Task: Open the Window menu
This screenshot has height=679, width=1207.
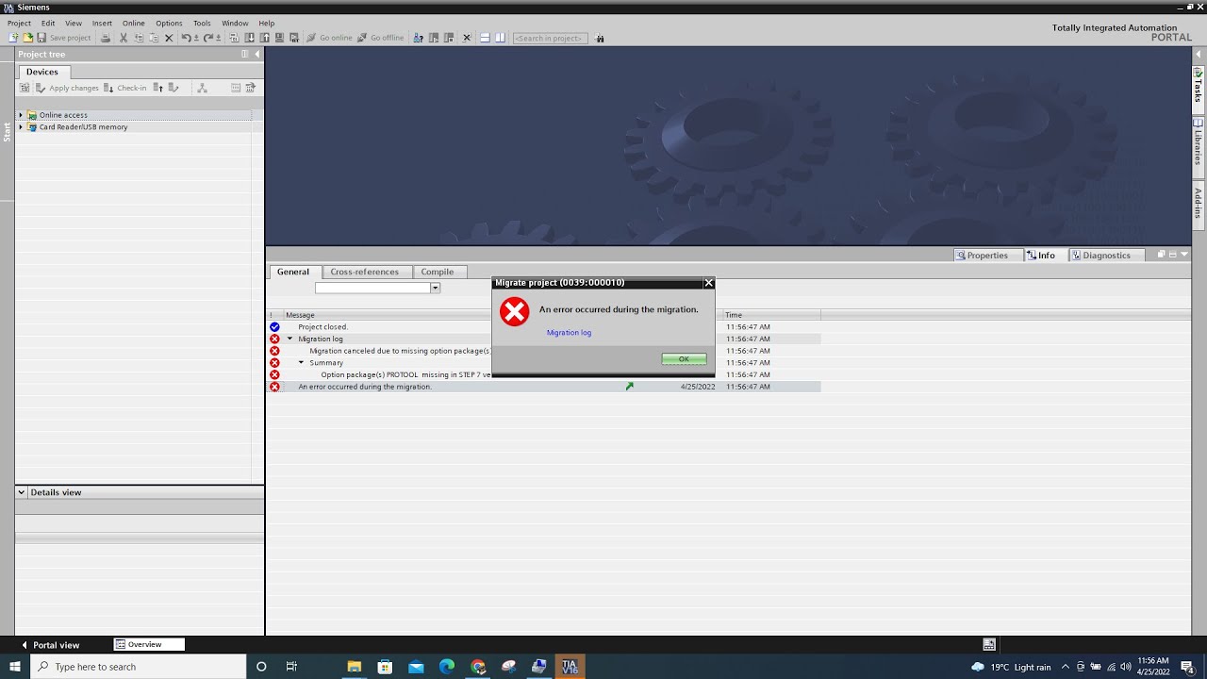Action: (235, 23)
